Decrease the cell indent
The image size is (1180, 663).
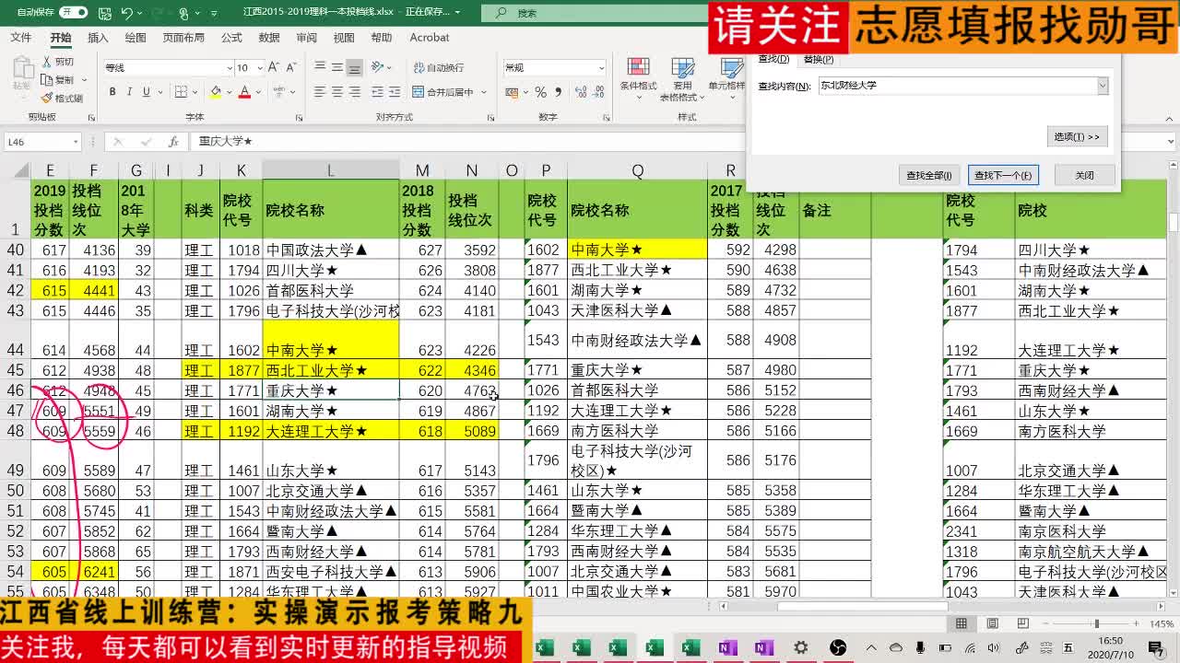(x=375, y=92)
